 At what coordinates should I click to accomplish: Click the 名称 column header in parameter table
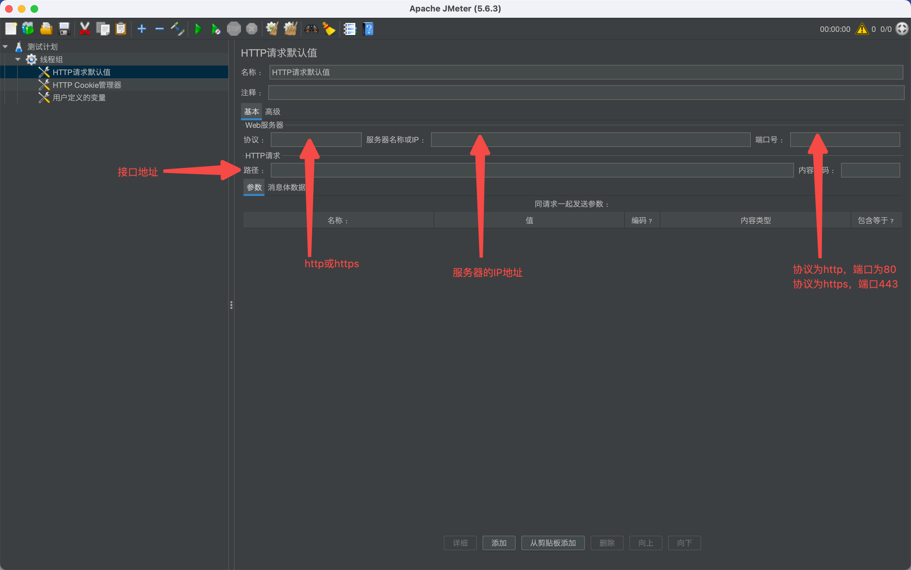coord(338,220)
